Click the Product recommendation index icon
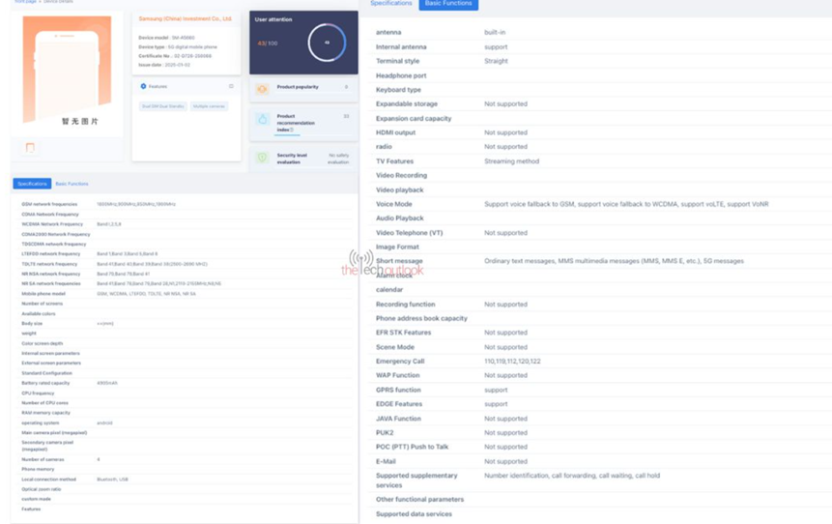832x524 pixels. pyautogui.click(x=262, y=119)
